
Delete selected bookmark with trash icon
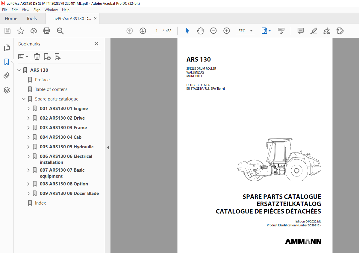point(37,57)
